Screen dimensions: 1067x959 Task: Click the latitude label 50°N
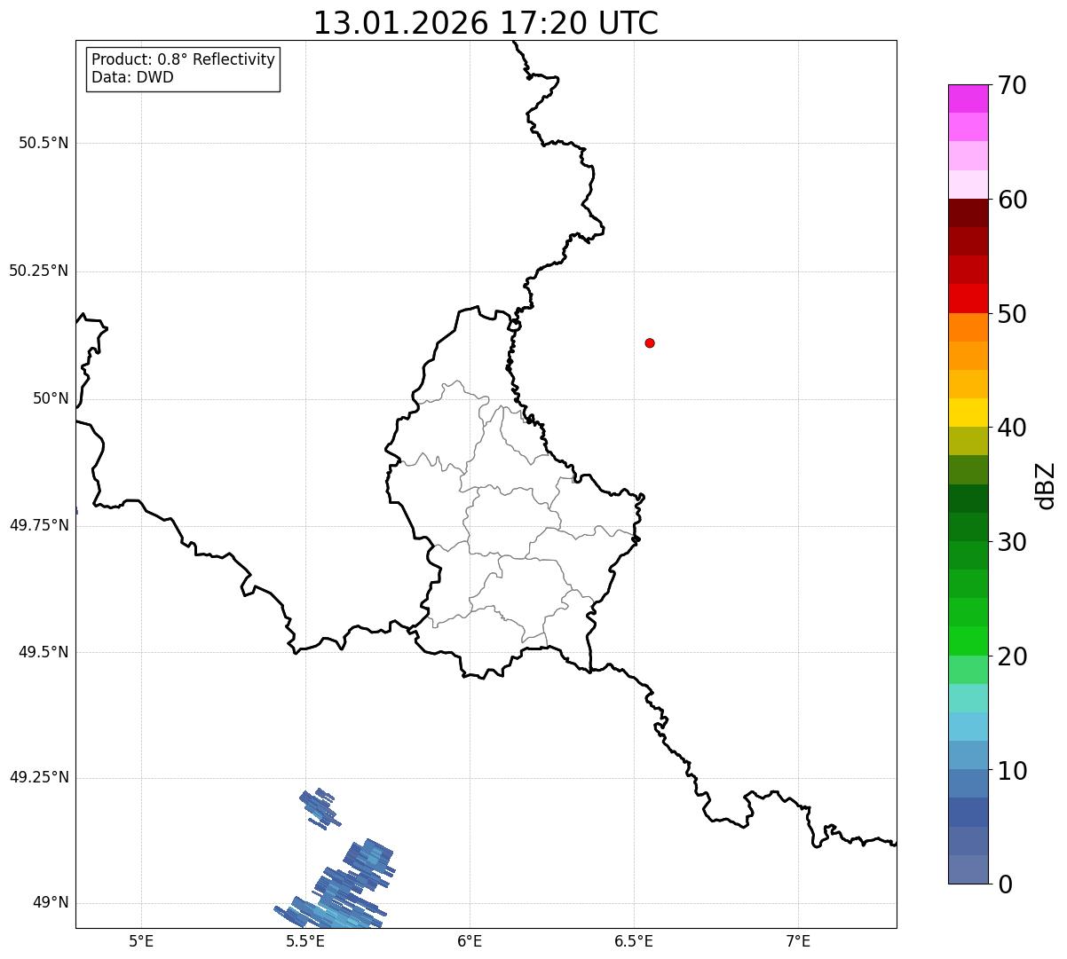point(51,398)
